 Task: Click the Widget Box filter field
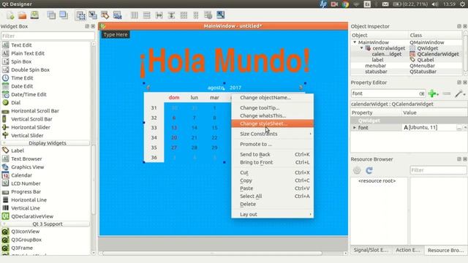[x=48, y=36]
